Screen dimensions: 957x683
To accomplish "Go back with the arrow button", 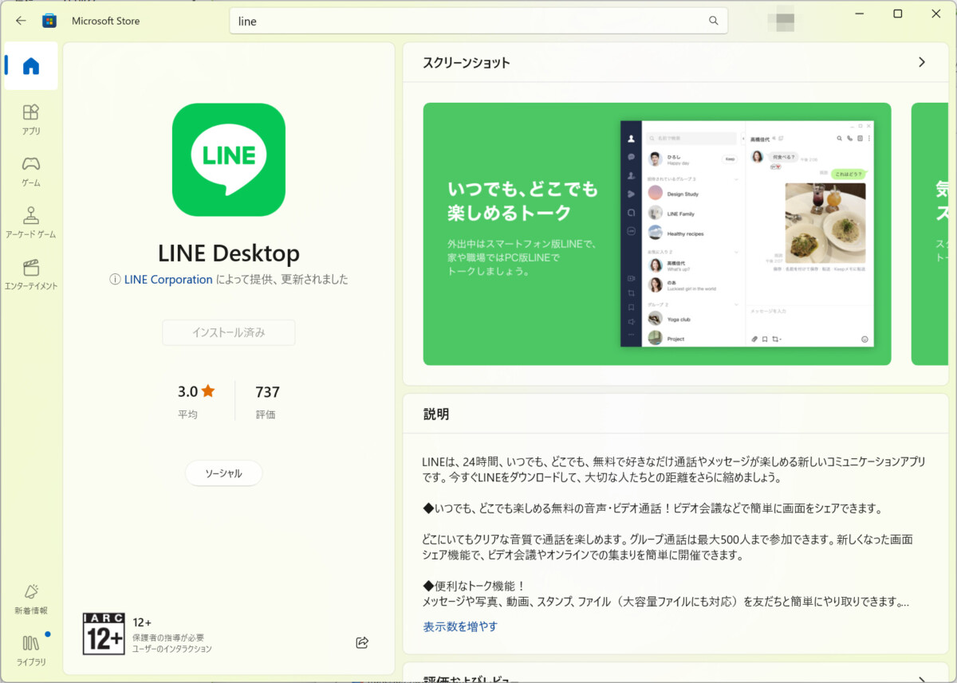I will click(x=21, y=21).
